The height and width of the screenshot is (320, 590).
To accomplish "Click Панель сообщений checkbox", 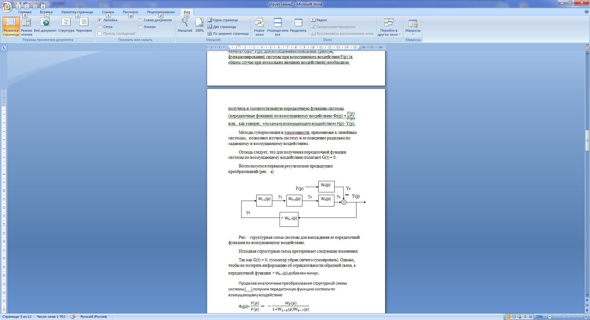I will 100,34.
